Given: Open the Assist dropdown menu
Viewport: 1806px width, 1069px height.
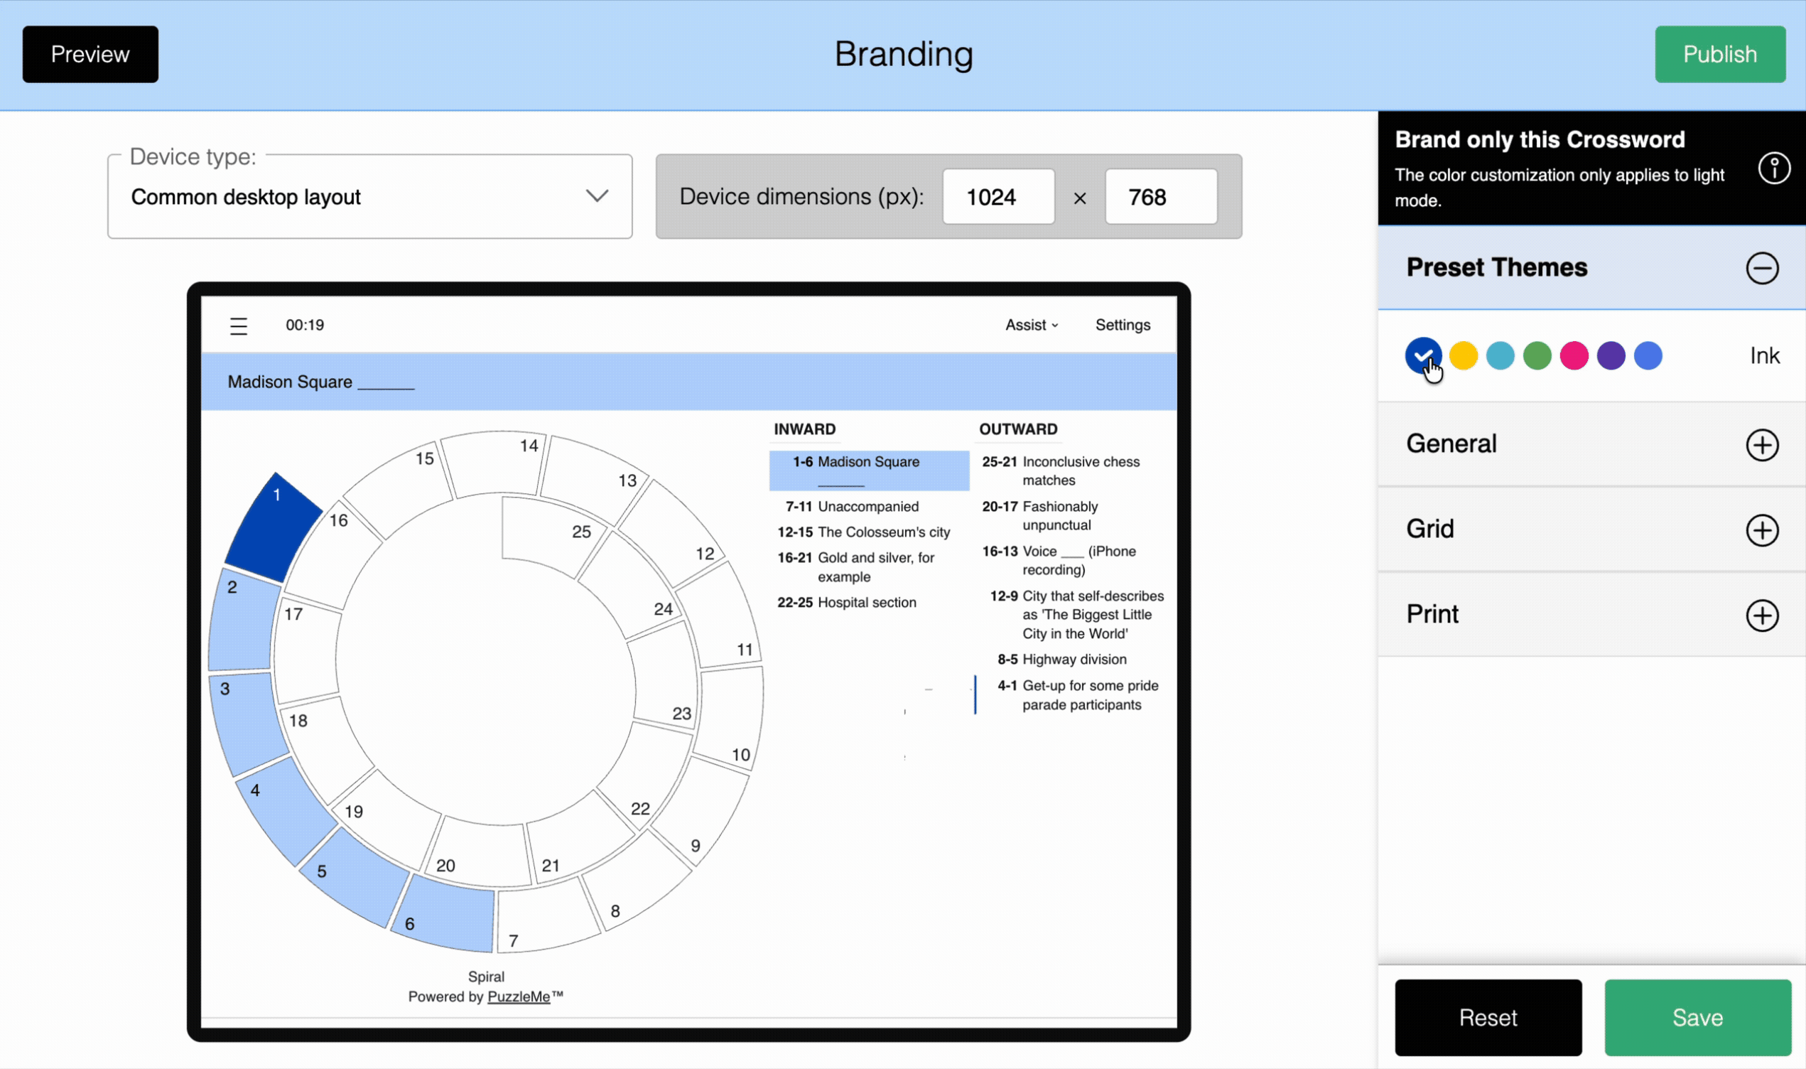Looking at the screenshot, I should [1031, 325].
